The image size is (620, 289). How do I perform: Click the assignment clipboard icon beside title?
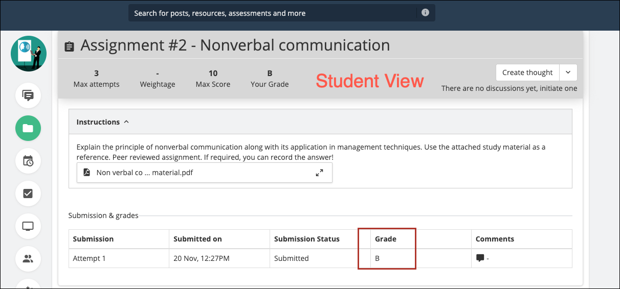(x=69, y=46)
